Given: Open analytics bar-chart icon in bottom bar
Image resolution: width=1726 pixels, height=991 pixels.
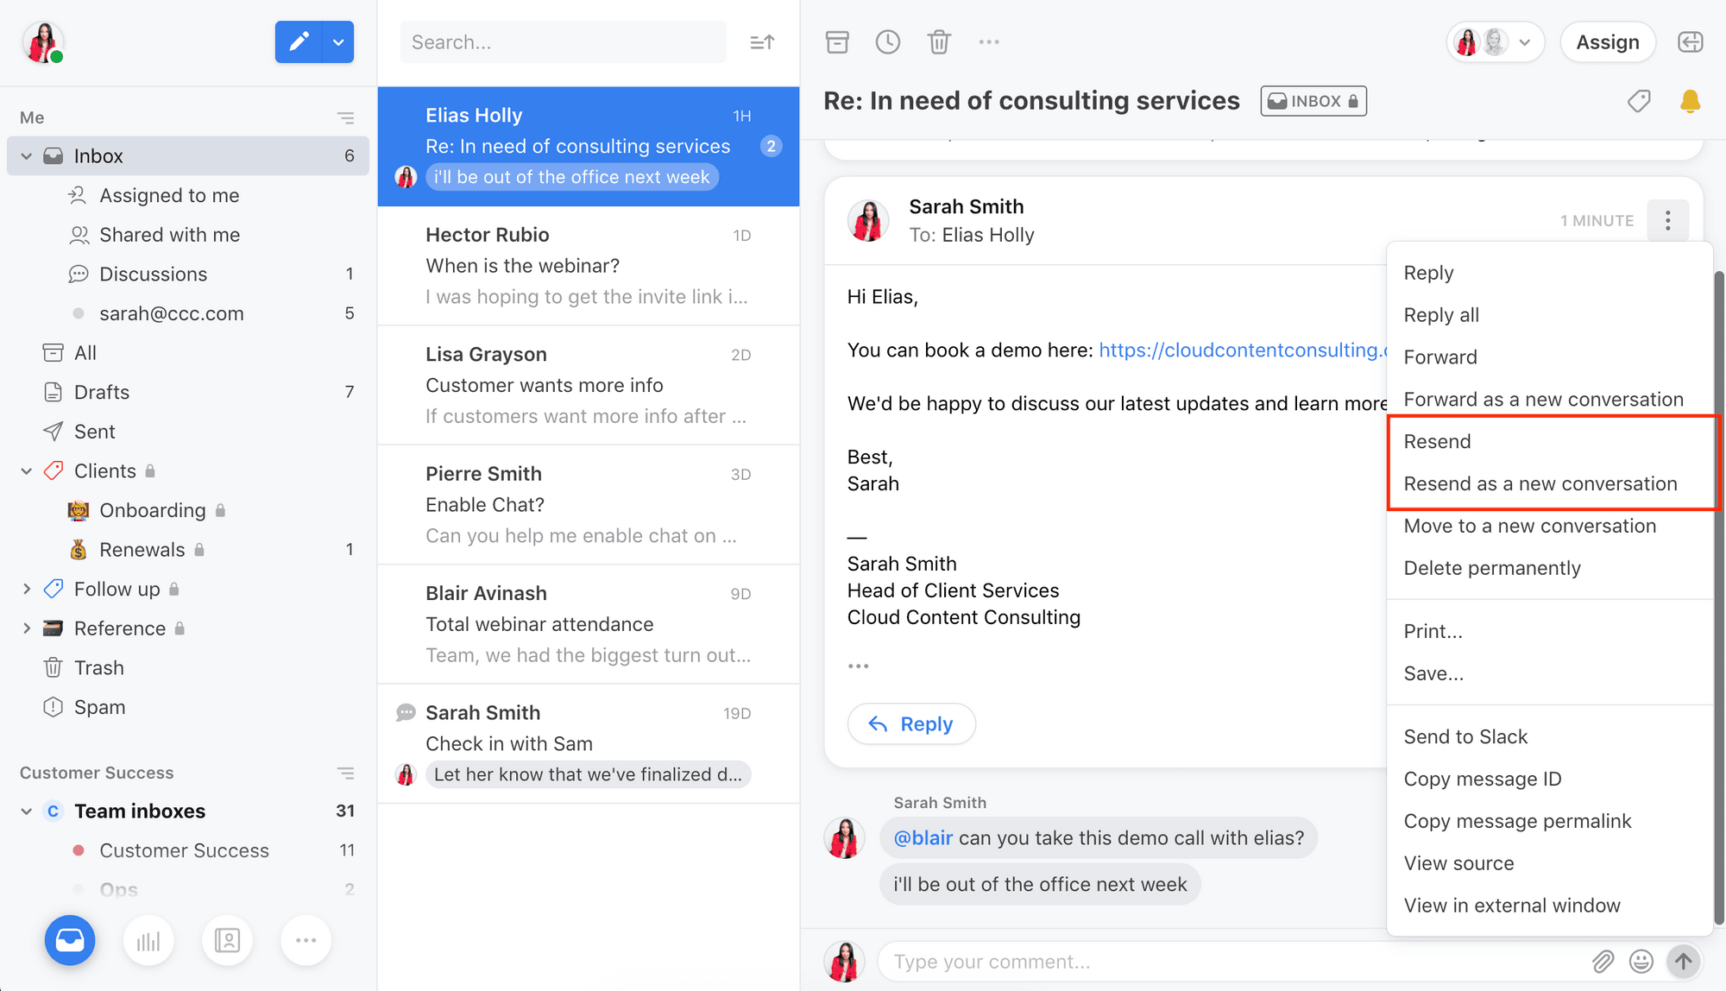Looking at the screenshot, I should (148, 940).
